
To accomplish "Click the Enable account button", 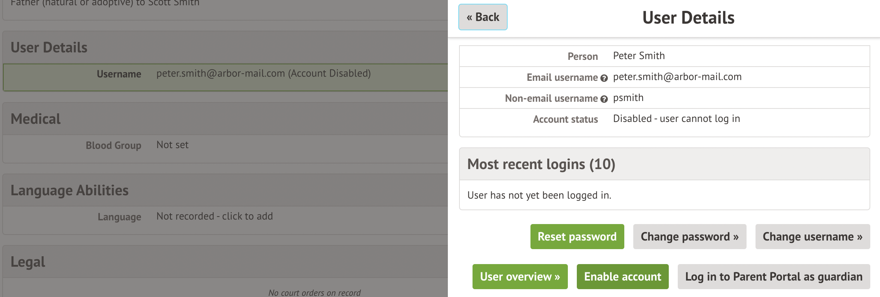I will coord(622,276).
